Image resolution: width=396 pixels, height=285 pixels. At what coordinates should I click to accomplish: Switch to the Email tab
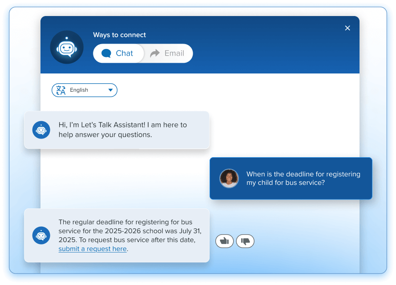coord(168,53)
